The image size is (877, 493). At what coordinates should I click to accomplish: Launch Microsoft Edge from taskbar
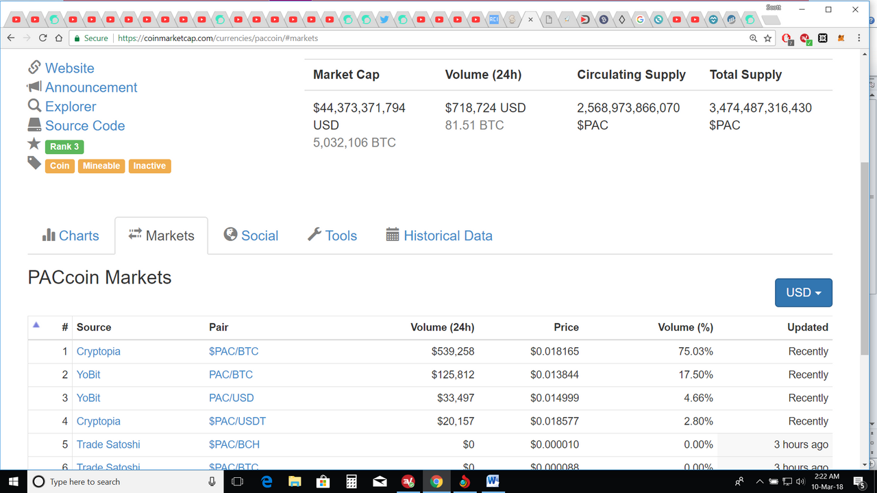[267, 481]
